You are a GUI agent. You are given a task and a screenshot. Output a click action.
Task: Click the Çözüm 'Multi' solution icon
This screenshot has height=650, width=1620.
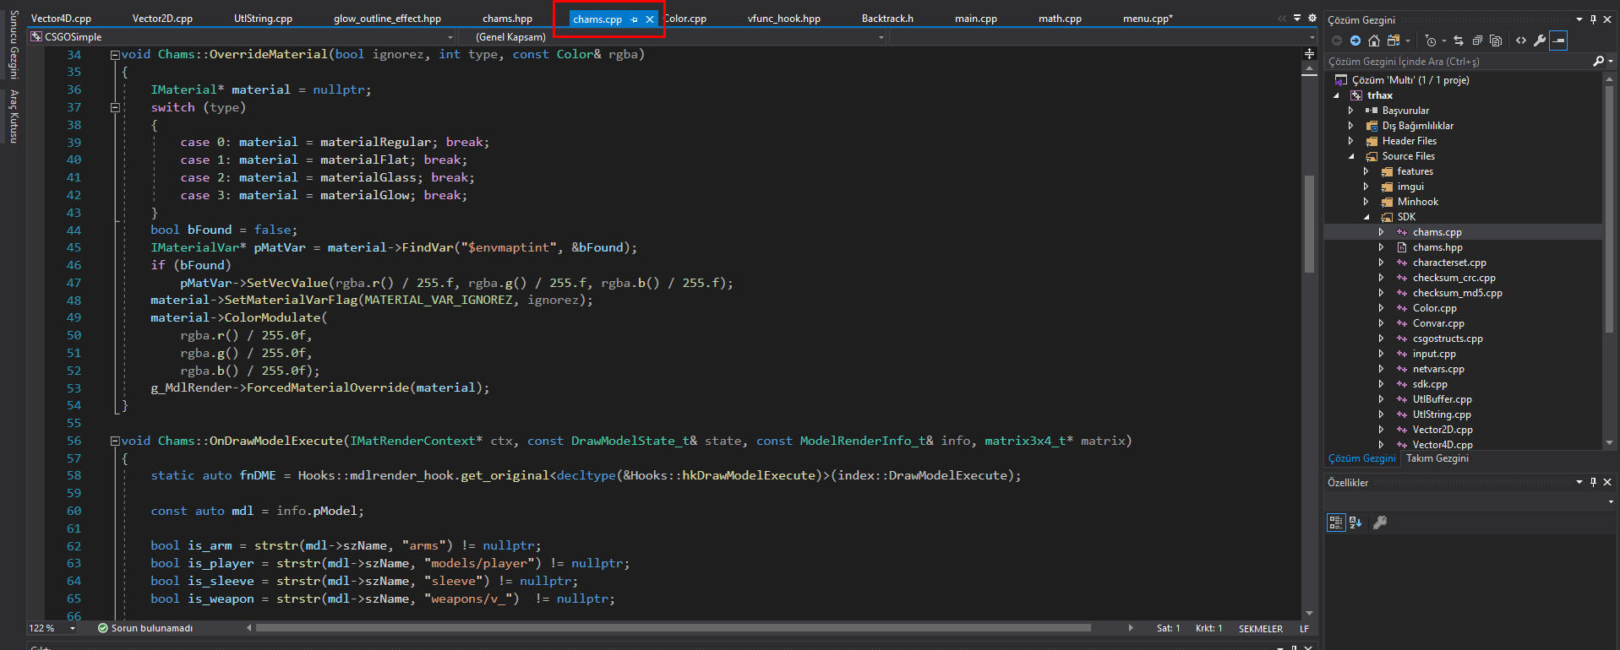pos(1341,80)
